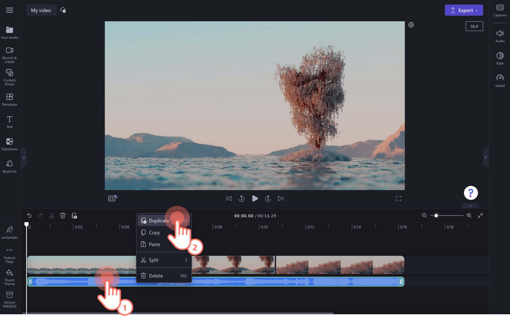Open the Fade panel
The width and height of the screenshot is (510, 316).
click(500, 58)
